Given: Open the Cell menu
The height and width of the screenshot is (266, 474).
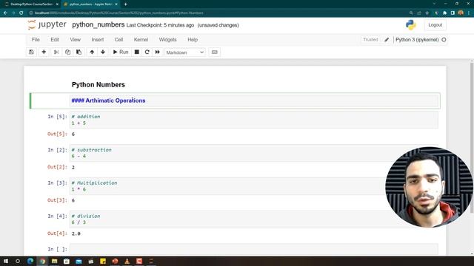Looking at the screenshot, I should pyautogui.click(x=118, y=39).
